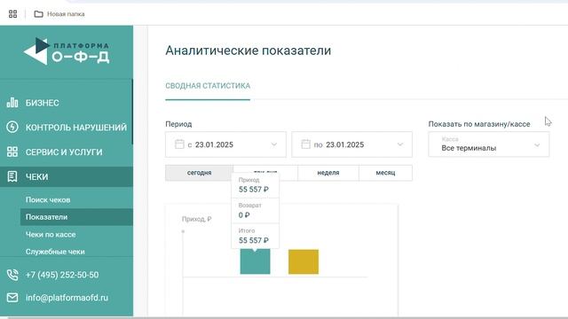
Task: Click the Бизнес bar chart icon
Action: tap(12, 103)
